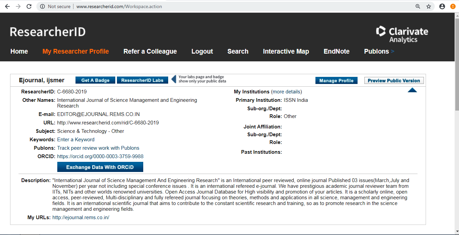The width and height of the screenshot is (459, 235).
Task: Click the Clarivate Analytics logo
Action: [402, 34]
